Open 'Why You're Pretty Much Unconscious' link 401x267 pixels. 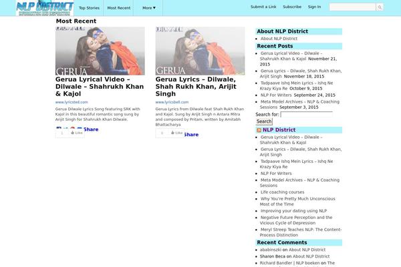297,202
